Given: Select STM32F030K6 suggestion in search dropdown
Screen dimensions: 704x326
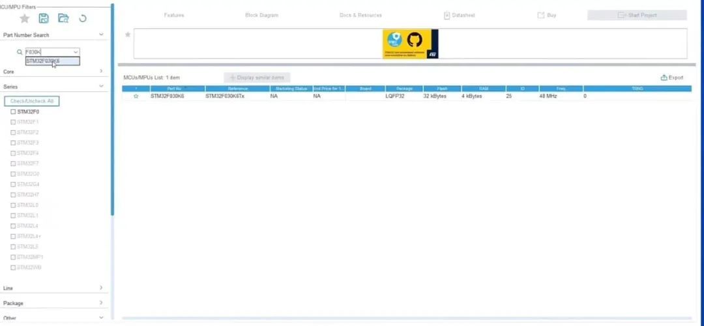Looking at the screenshot, I should [x=53, y=61].
